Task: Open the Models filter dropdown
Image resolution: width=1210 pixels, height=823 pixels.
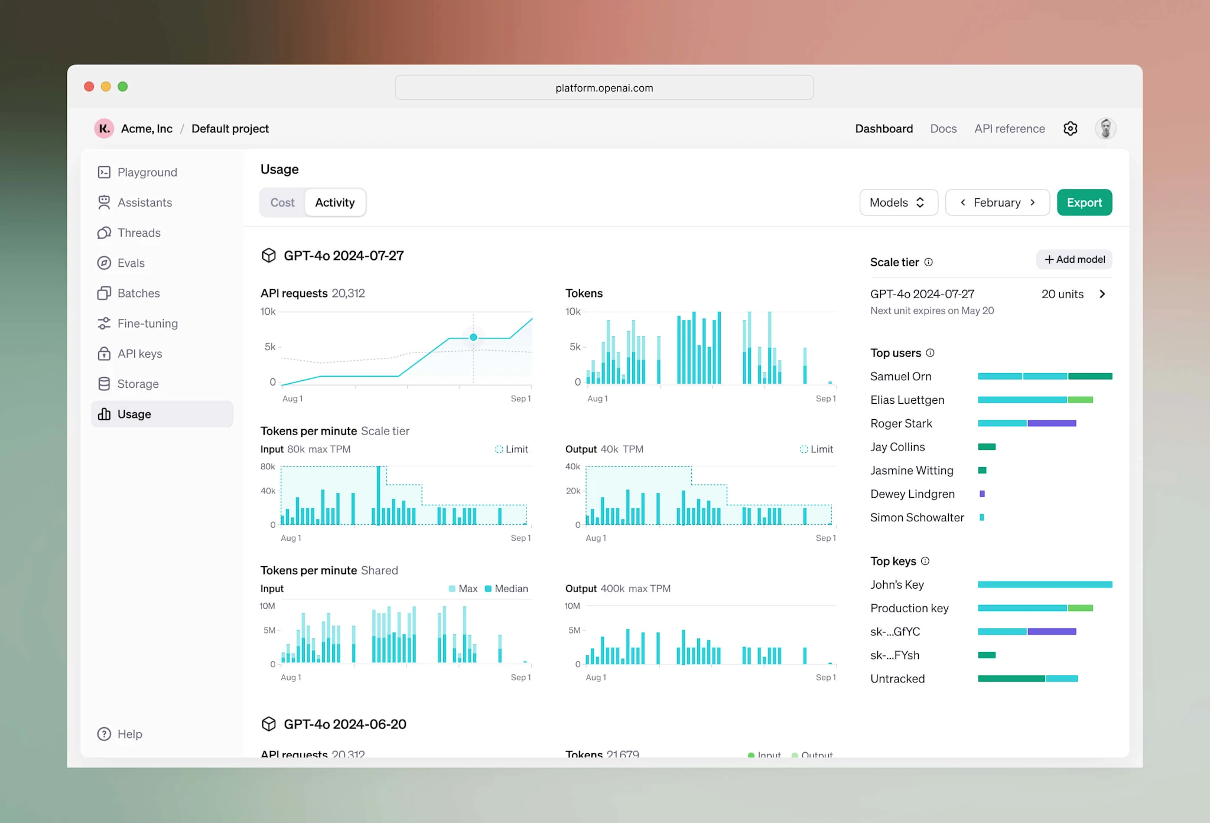Action: tap(898, 202)
